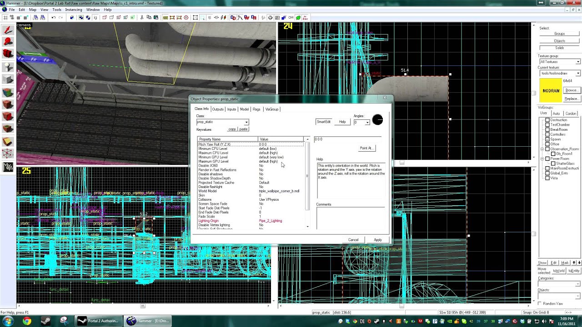The height and width of the screenshot is (327, 582).
Task: Click the Redo arrow in toolbar
Action: coord(61,18)
